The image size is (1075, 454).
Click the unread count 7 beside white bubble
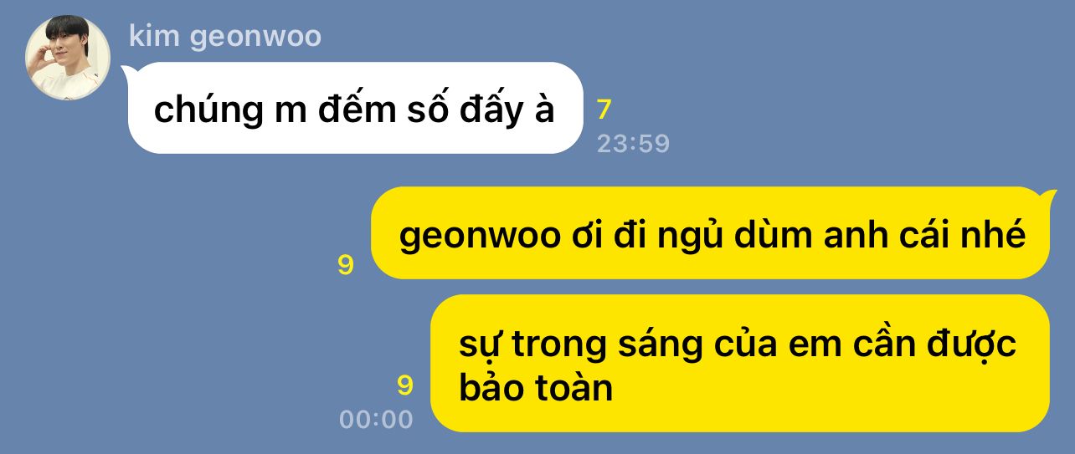(604, 109)
